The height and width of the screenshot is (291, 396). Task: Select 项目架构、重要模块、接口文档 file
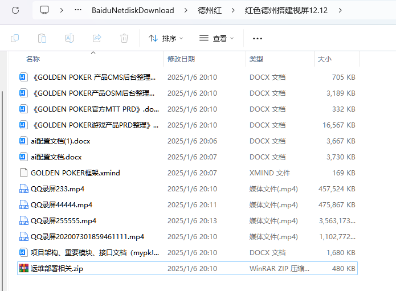[x=187, y=253]
